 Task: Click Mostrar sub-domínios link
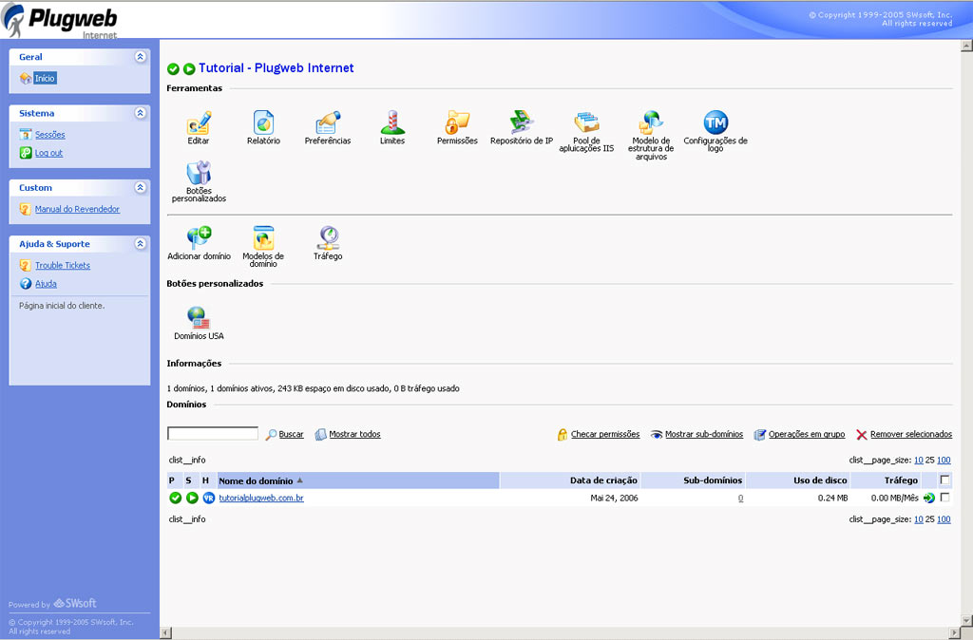click(x=704, y=434)
